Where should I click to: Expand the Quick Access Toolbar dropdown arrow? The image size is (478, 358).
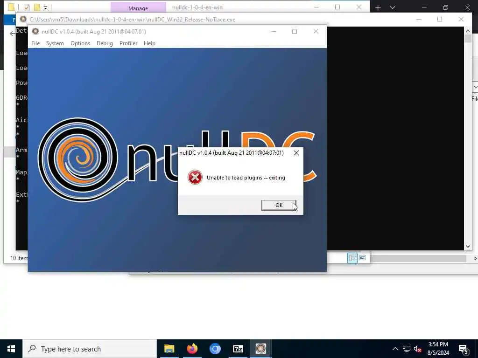point(45,7)
